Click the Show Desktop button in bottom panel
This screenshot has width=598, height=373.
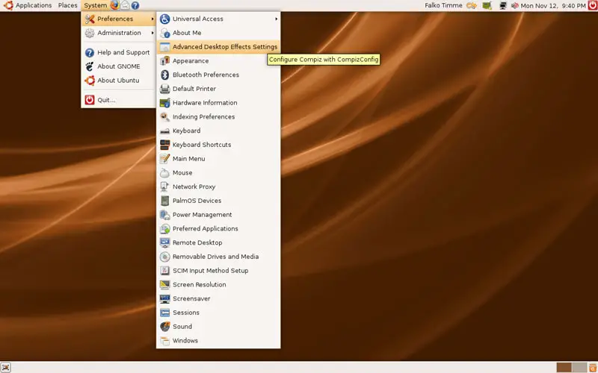[x=5, y=367]
